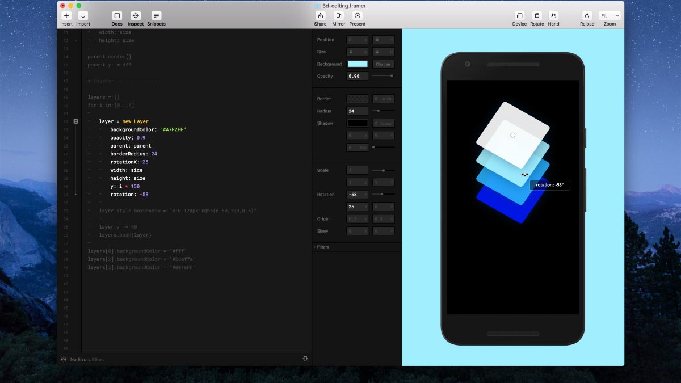Open the Snippets menu

pyautogui.click(x=156, y=16)
